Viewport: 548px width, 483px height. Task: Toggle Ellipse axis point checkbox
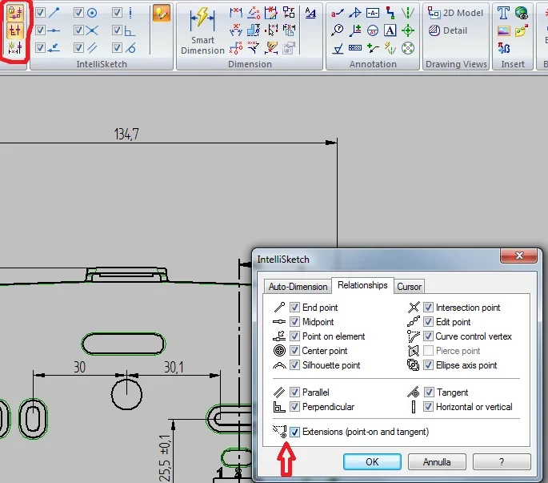coord(428,365)
